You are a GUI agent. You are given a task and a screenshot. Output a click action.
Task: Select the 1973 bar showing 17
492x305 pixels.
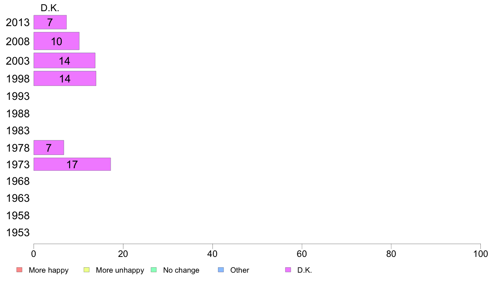(x=72, y=164)
